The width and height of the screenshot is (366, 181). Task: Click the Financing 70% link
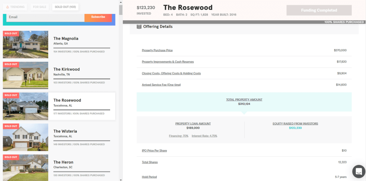click(x=178, y=136)
